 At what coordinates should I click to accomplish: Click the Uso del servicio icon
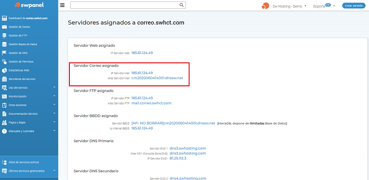4,88
